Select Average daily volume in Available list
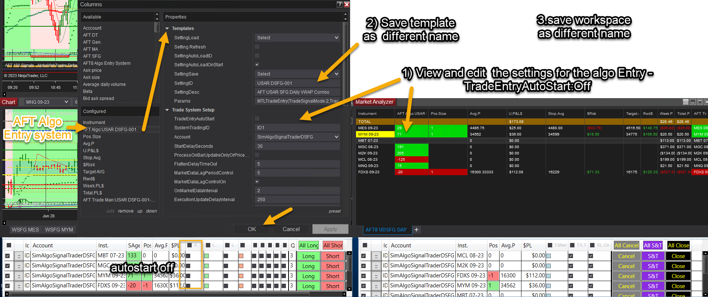 104,84
